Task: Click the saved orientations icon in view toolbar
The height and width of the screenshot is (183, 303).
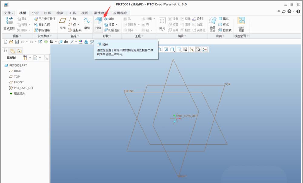Action: 179,50
